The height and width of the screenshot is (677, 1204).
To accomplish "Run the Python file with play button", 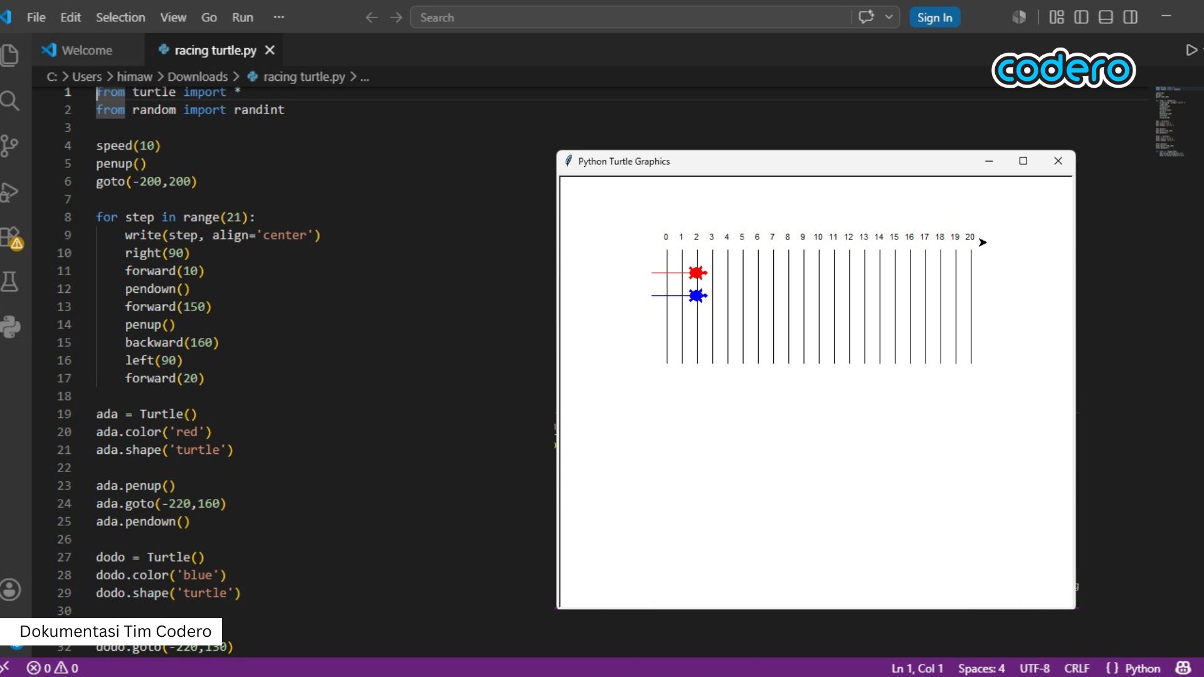I will [1191, 50].
